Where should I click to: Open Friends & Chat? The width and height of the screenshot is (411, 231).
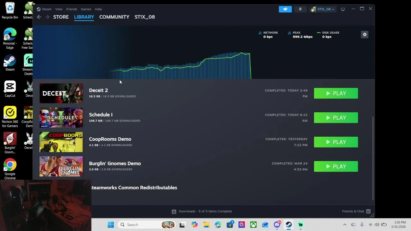pyautogui.click(x=356, y=211)
